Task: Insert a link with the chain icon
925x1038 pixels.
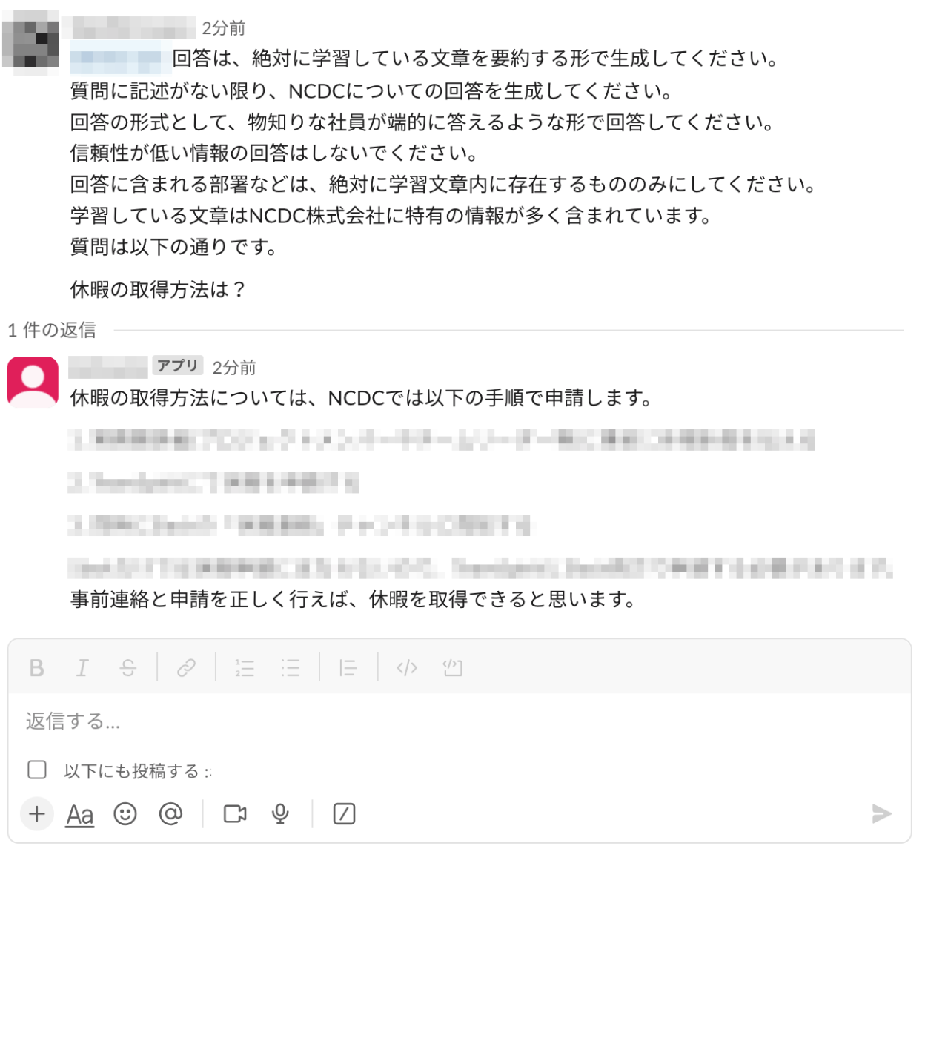Action: (x=186, y=668)
